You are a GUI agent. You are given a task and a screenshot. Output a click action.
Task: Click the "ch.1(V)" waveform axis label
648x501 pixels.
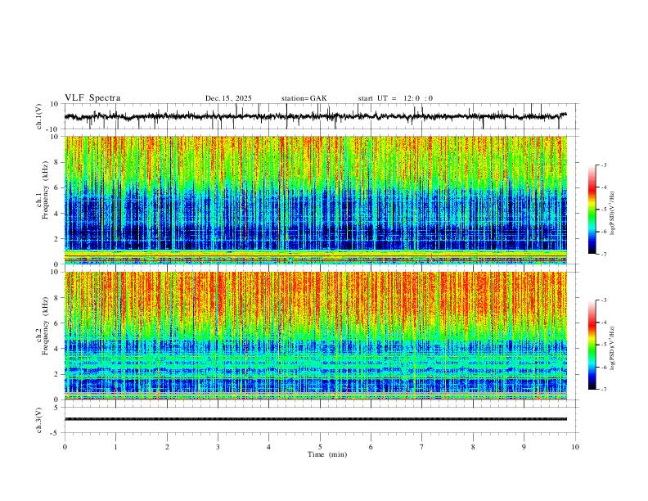39,116
